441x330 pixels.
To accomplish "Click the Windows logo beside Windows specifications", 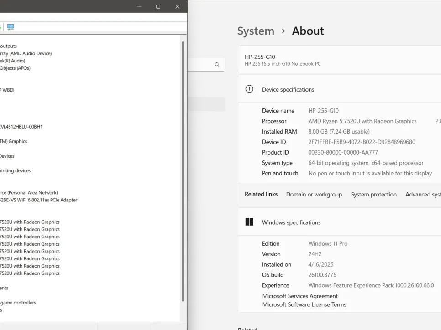I will tap(249, 222).
